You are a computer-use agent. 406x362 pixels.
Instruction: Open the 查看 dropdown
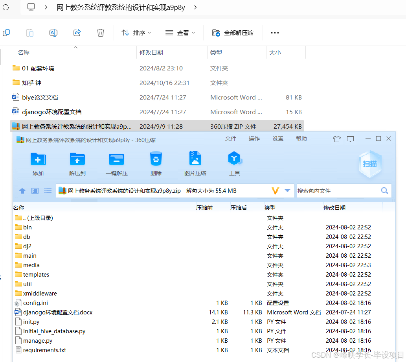180,33
